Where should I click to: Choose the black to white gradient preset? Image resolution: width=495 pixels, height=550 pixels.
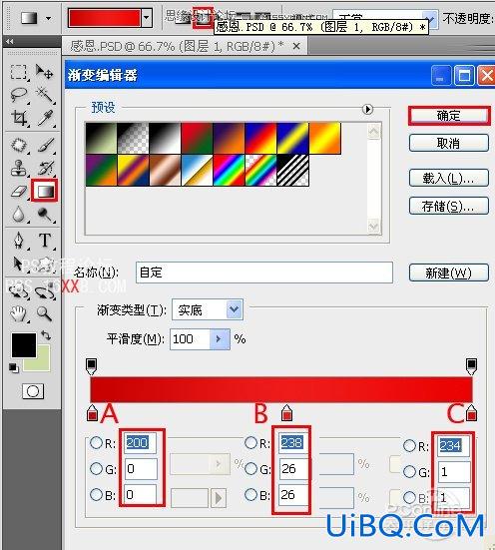[165, 138]
